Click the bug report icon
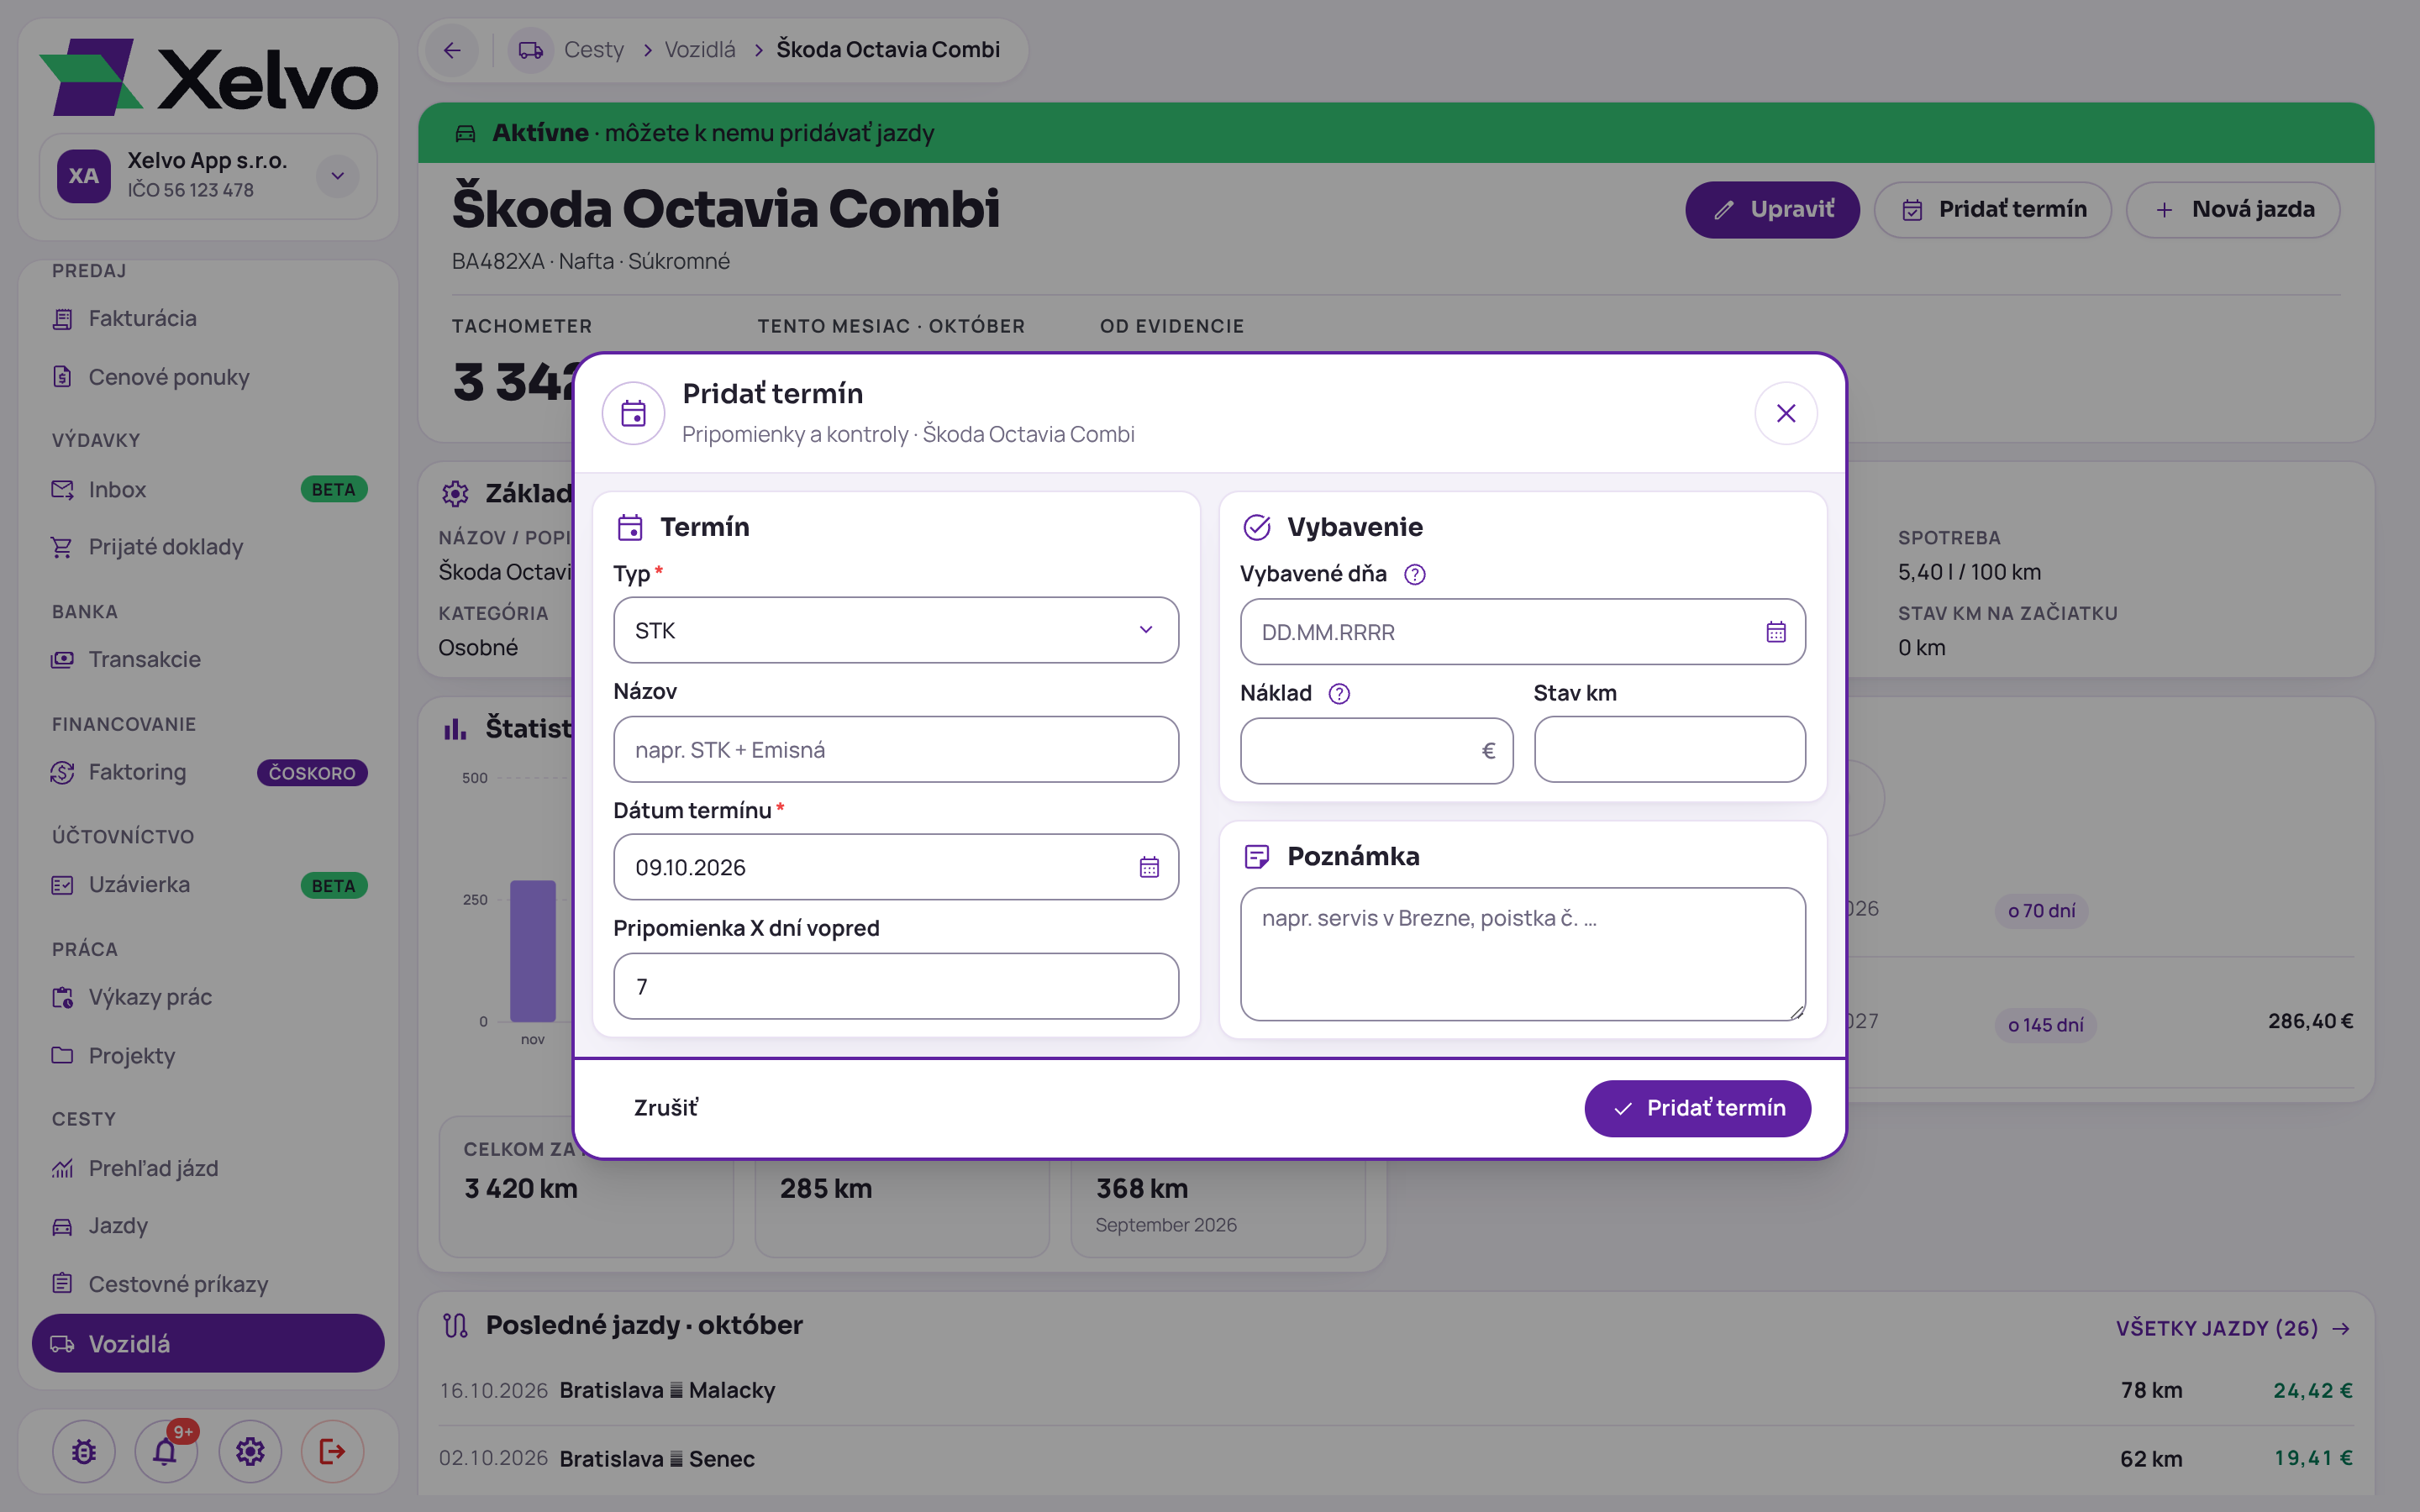2420x1512 pixels. (84, 1451)
